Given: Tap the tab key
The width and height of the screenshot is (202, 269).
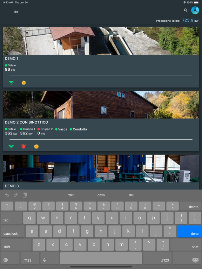Looking at the screenshot, I should click(x=11, y=218).
